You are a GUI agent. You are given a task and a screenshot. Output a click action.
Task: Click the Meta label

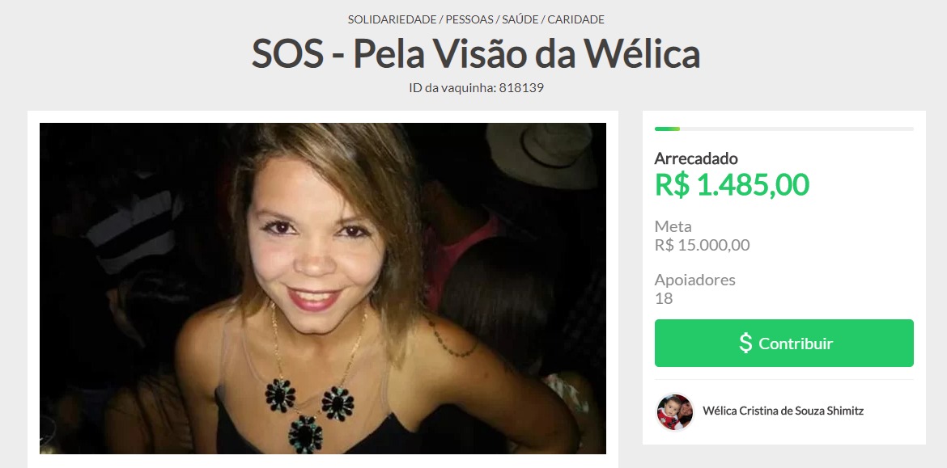[x=673, y=226]
